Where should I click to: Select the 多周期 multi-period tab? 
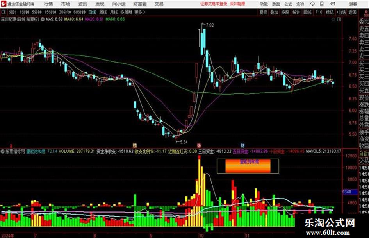126,12
